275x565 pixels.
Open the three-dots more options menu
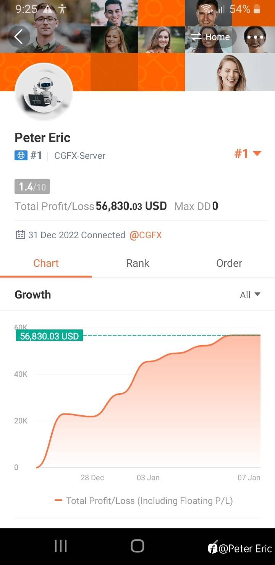(x=256, y=37)
